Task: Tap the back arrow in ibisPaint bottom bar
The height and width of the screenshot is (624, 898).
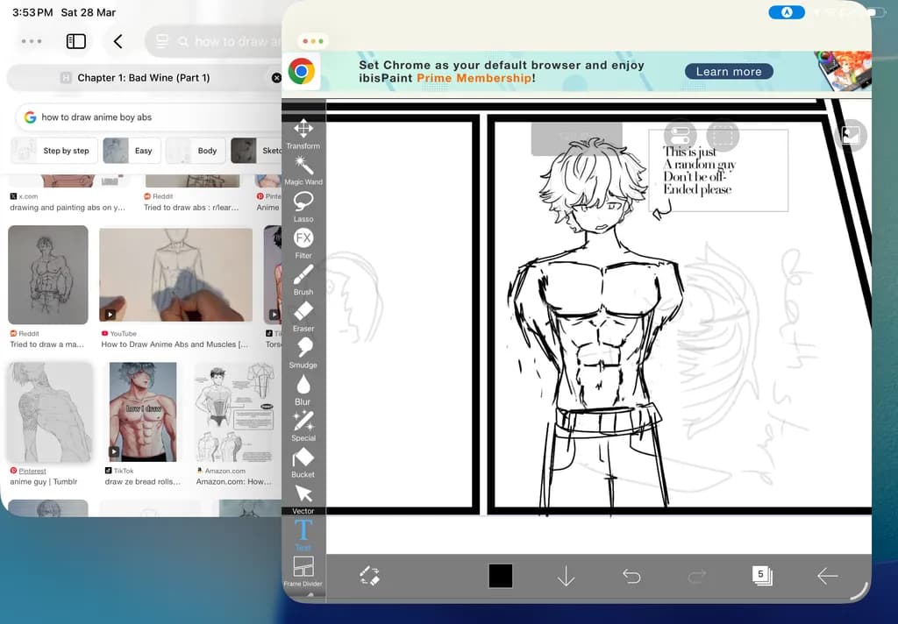Action: click(828, 576)
